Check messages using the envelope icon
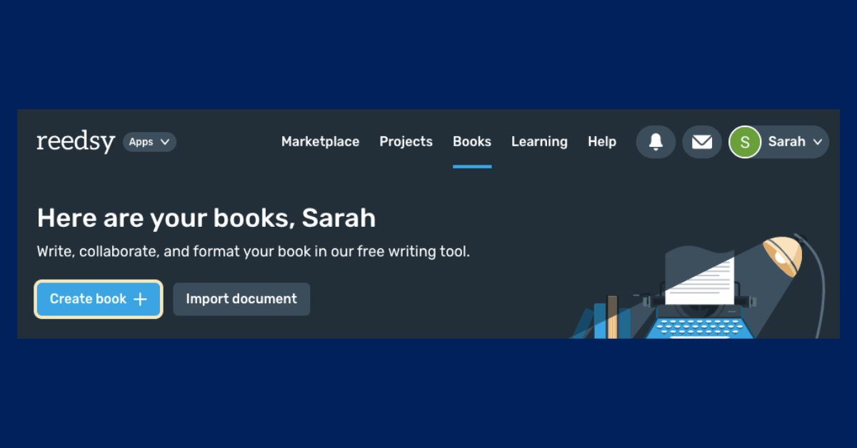Viewport: 857px width, 448px height. (x=701, y=142)
